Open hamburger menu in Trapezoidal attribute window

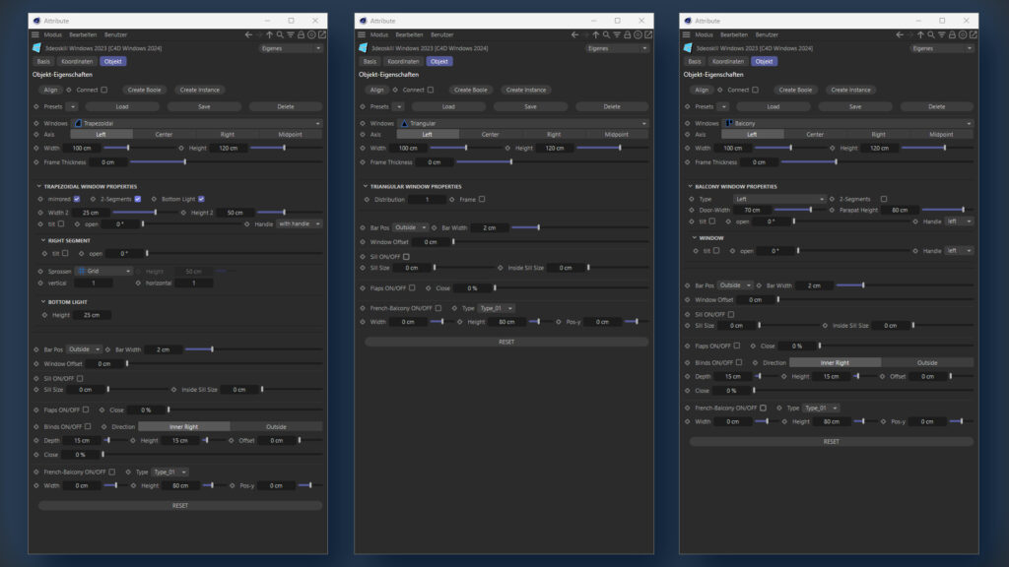(35, 34)
